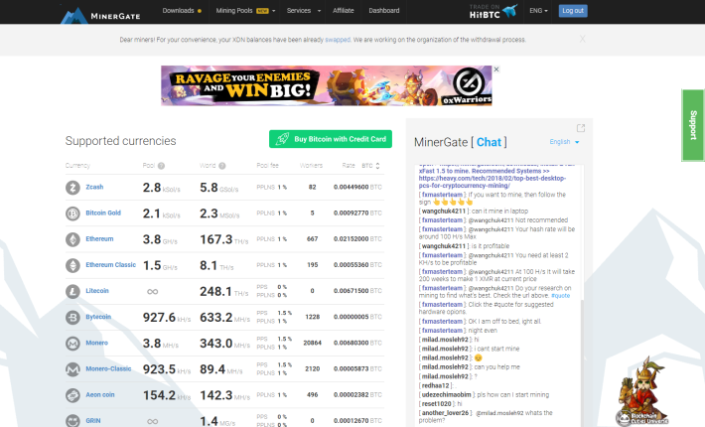The height and width of the screenshot is (427, 705).
Task: Open the Bitcoin Gold currency link
Action: tap(103, 213)
